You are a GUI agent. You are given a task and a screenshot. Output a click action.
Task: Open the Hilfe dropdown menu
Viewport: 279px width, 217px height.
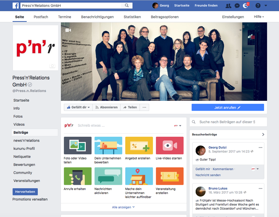point(259,16)
